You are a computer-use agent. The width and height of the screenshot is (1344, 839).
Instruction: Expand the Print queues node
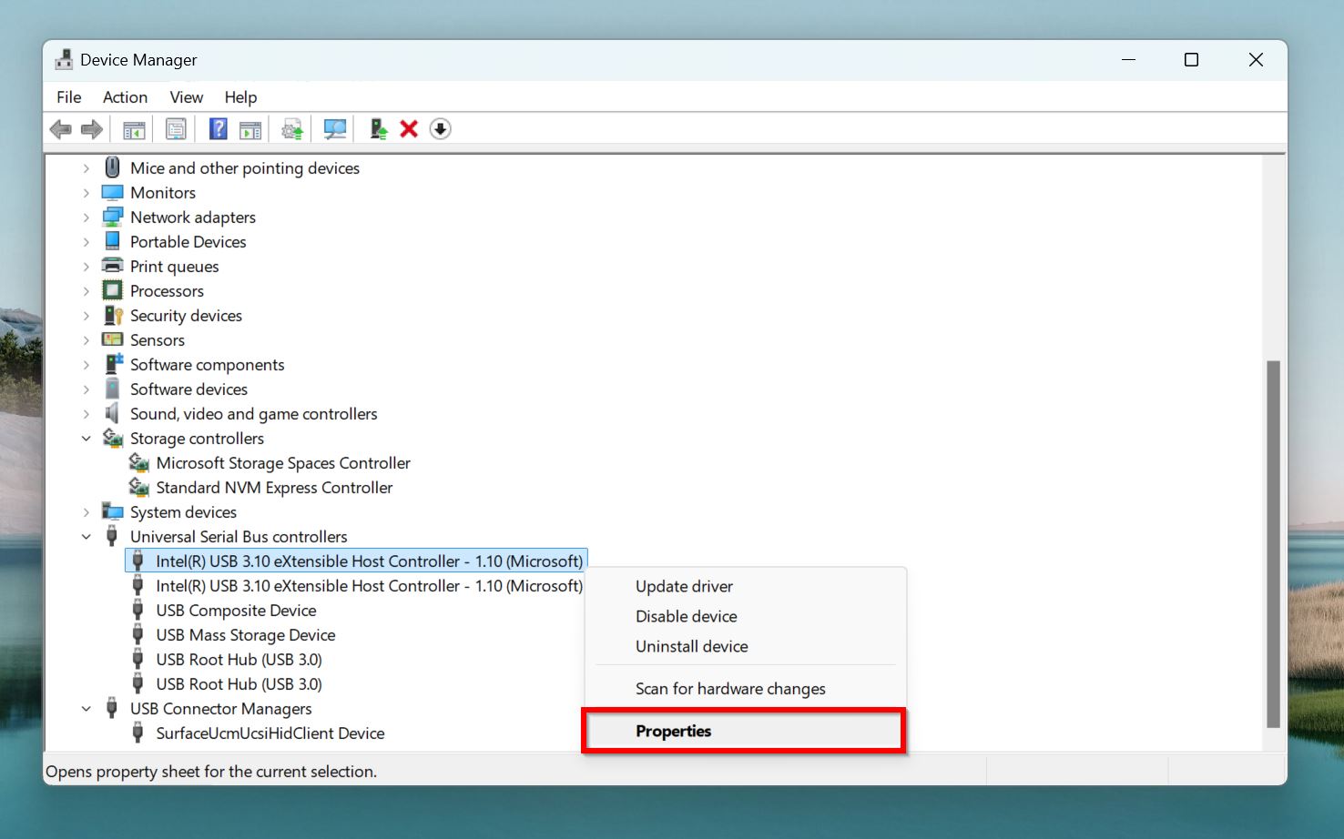click(x=87, y=267)
